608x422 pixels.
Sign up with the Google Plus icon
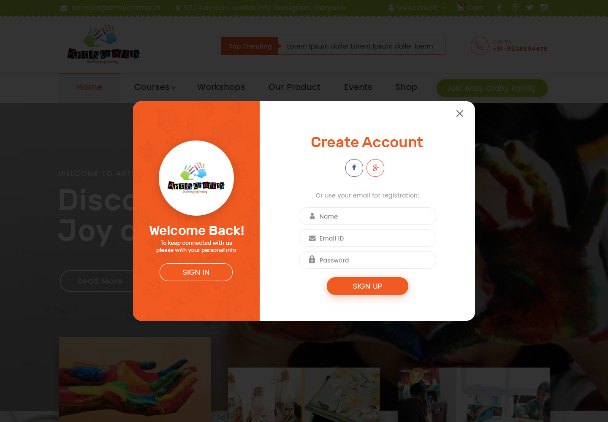[375, 168]
